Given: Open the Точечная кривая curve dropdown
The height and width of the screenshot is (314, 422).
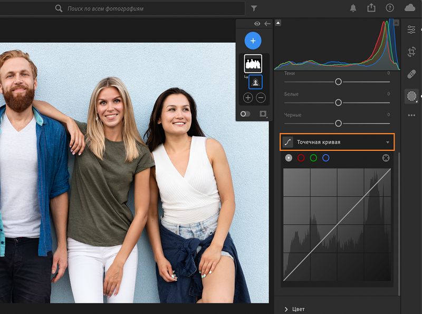Looking at the screenshot, I should click(x=388, y=142).
